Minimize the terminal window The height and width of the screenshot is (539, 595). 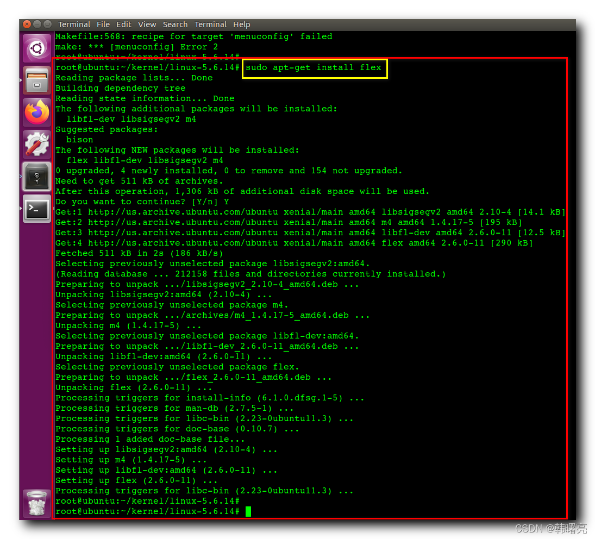click(x=37, y=24)
